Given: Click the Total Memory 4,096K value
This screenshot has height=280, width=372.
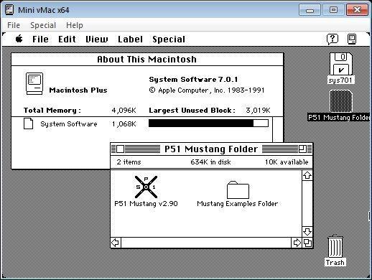Looking at the screenshot, I should [124, 110].
